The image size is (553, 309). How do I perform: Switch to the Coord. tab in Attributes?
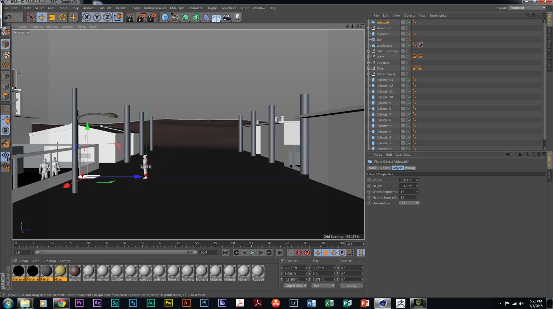[385, 168]
